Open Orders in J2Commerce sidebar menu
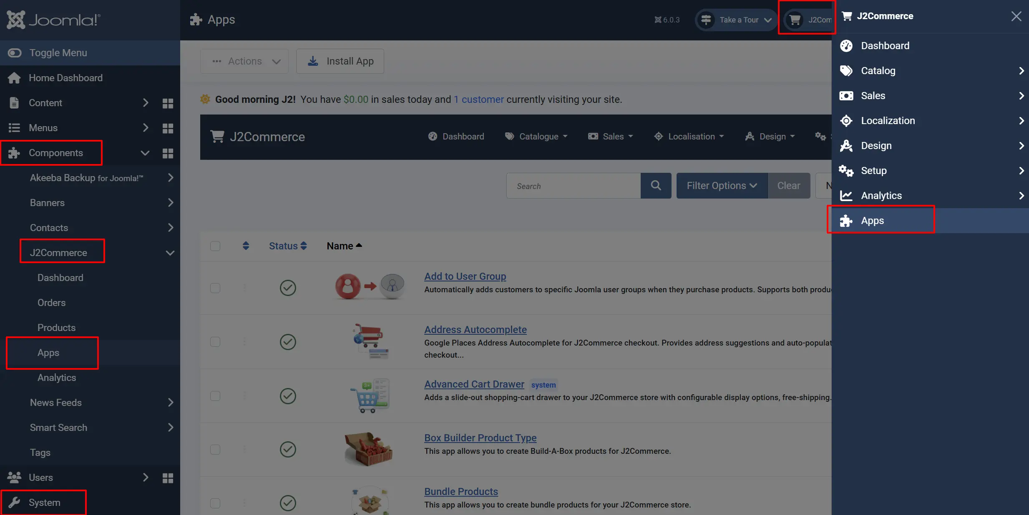Viewport: 1029px width, 515px height. [51, 303]
